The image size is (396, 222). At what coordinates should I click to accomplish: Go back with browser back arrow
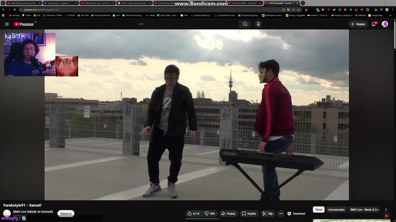3,10
